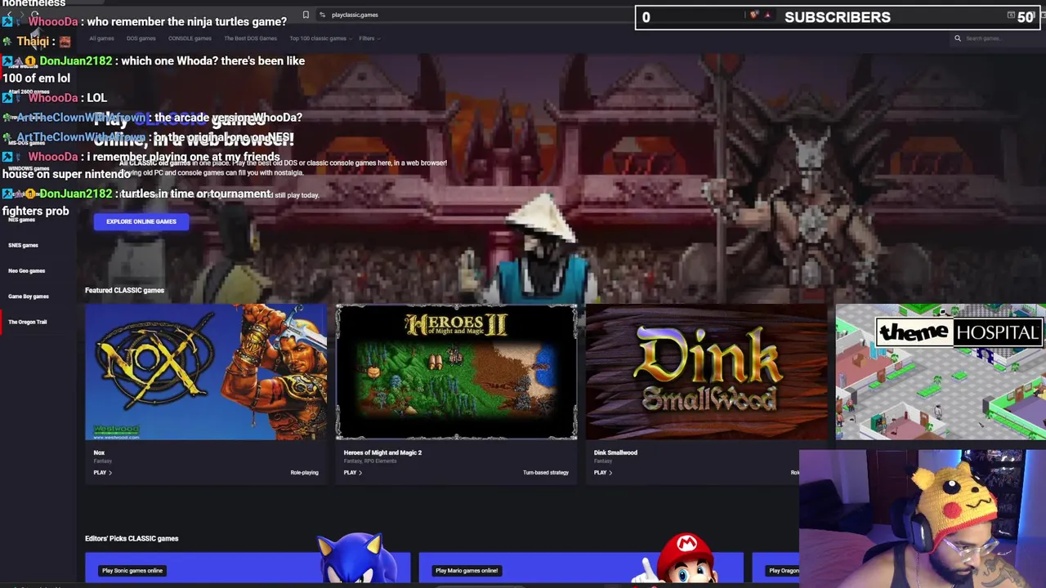Click the Nox title text
Image resolution: width=1046 pixels, height=588 pixels.
click(99, 452)
